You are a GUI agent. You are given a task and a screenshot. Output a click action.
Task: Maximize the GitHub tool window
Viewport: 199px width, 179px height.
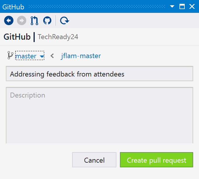182,6
